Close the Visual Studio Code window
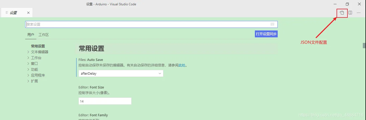Viewport: 366px width, 120px height. tap(359, 4)
